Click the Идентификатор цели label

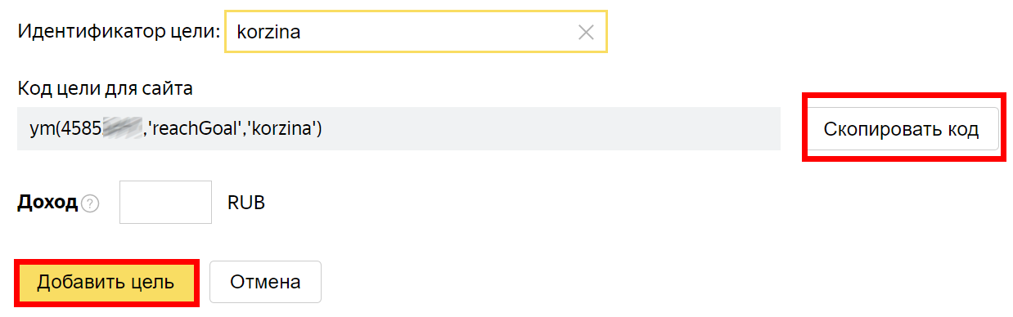coord(119,32)
